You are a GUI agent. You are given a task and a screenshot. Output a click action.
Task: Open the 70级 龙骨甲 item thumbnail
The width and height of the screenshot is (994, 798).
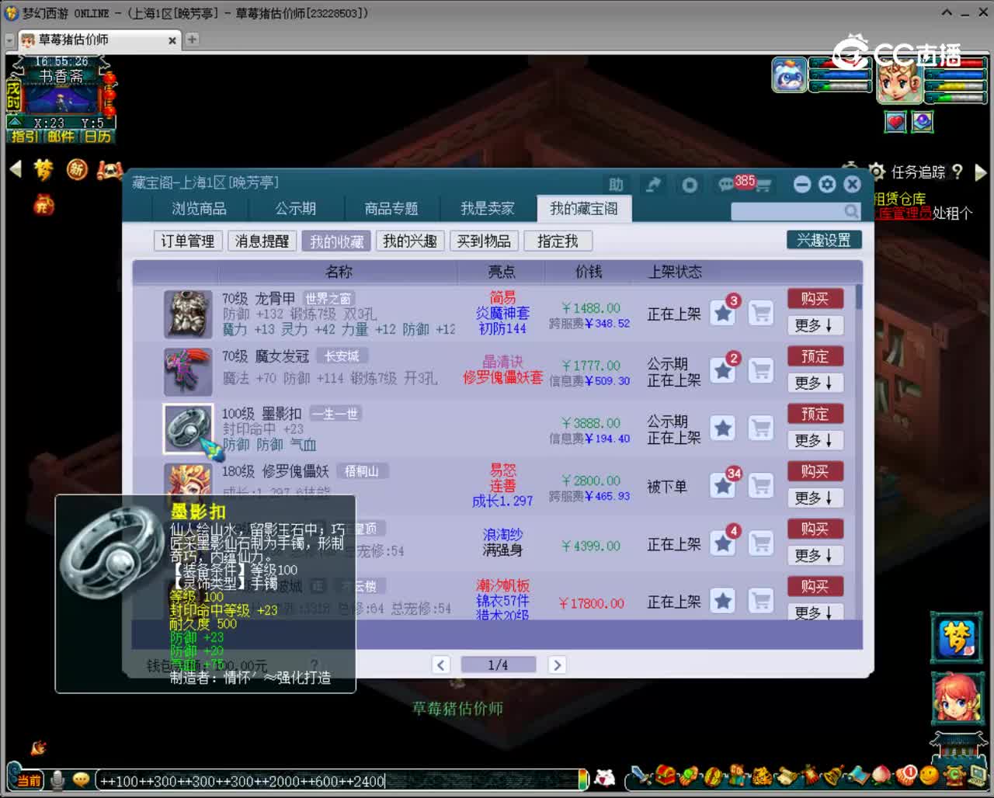click(x=188, y=314)
